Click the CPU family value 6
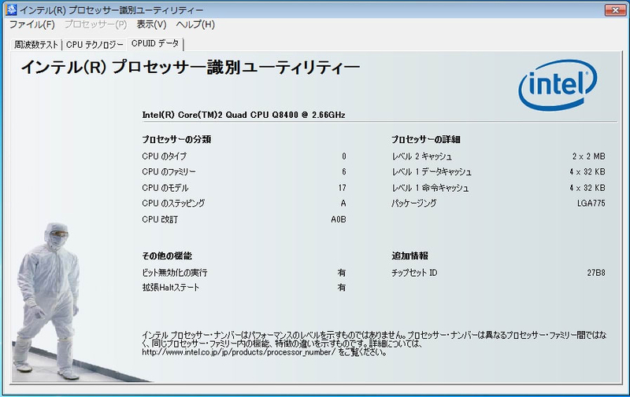 pos(344,171)
